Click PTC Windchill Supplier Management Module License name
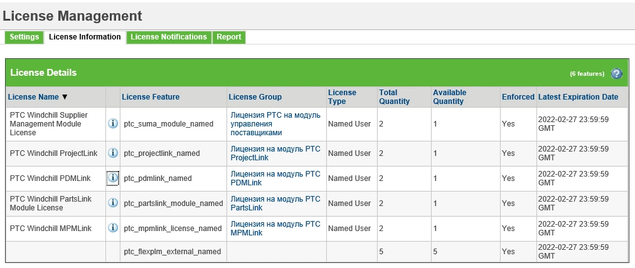The height and width of the screenshot is (268, 635). point(48,124)
